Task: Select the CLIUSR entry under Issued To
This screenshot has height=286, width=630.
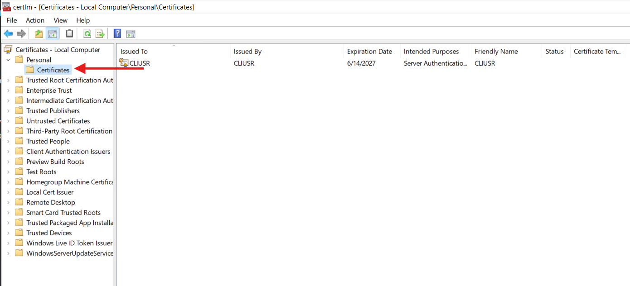Action: [140, 63]
